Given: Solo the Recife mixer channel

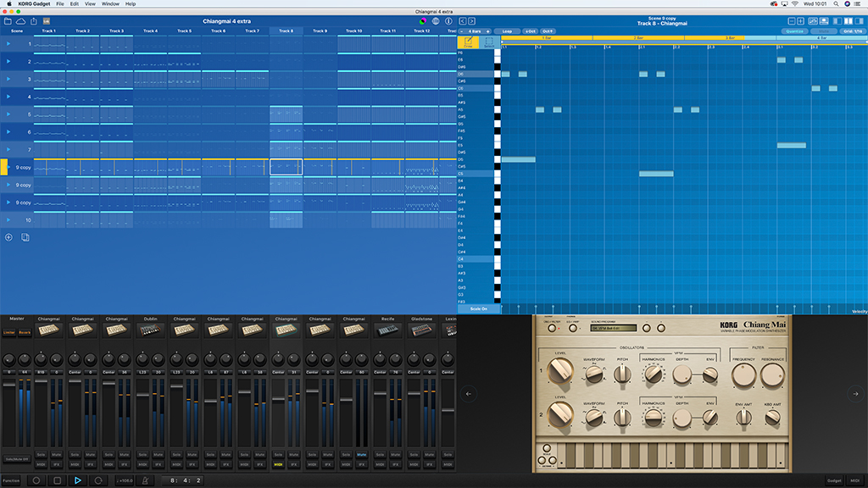Looking at the screenshot, I should click(380, 455).
